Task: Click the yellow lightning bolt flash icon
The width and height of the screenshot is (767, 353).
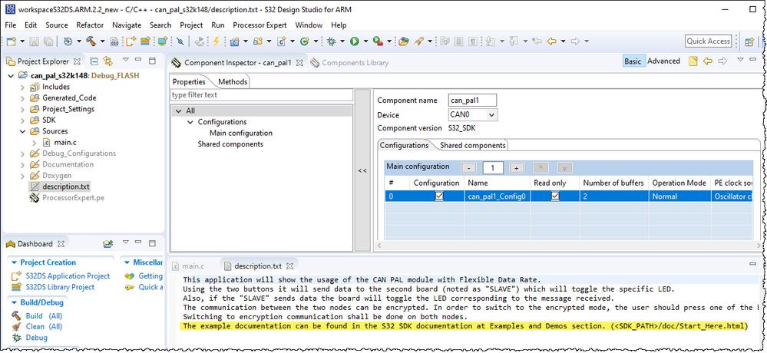Action: [216, 41]
